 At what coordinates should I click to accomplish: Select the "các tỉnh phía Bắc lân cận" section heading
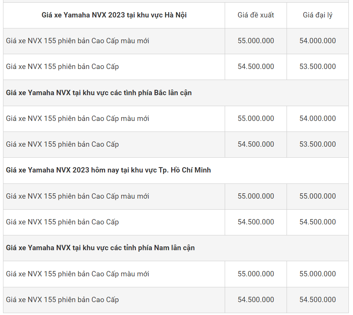tap(99, 93)
